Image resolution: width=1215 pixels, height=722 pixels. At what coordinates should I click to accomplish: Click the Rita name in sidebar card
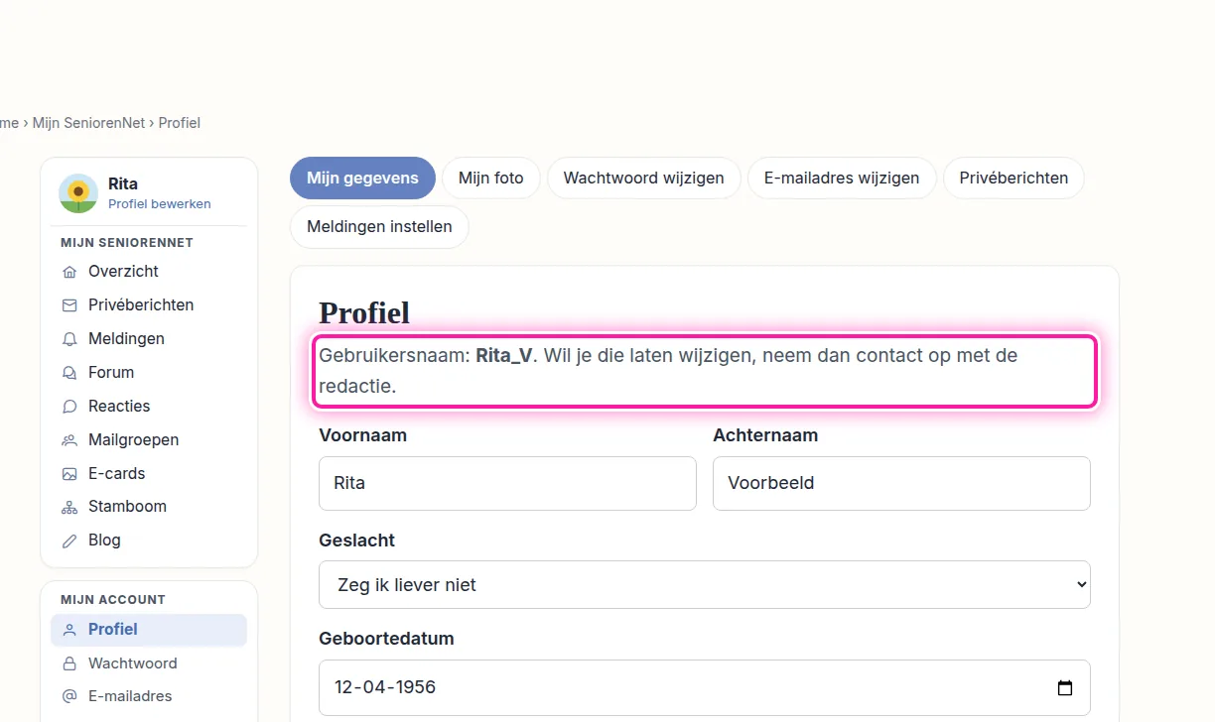pyautogui.click(x=123, y=184)
